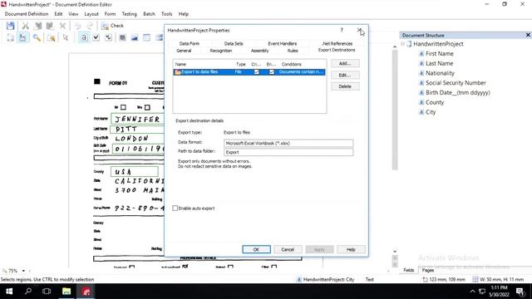Undo the last action in toolbar
This screenshot has height=299, width=532.
tap(77, 26)
